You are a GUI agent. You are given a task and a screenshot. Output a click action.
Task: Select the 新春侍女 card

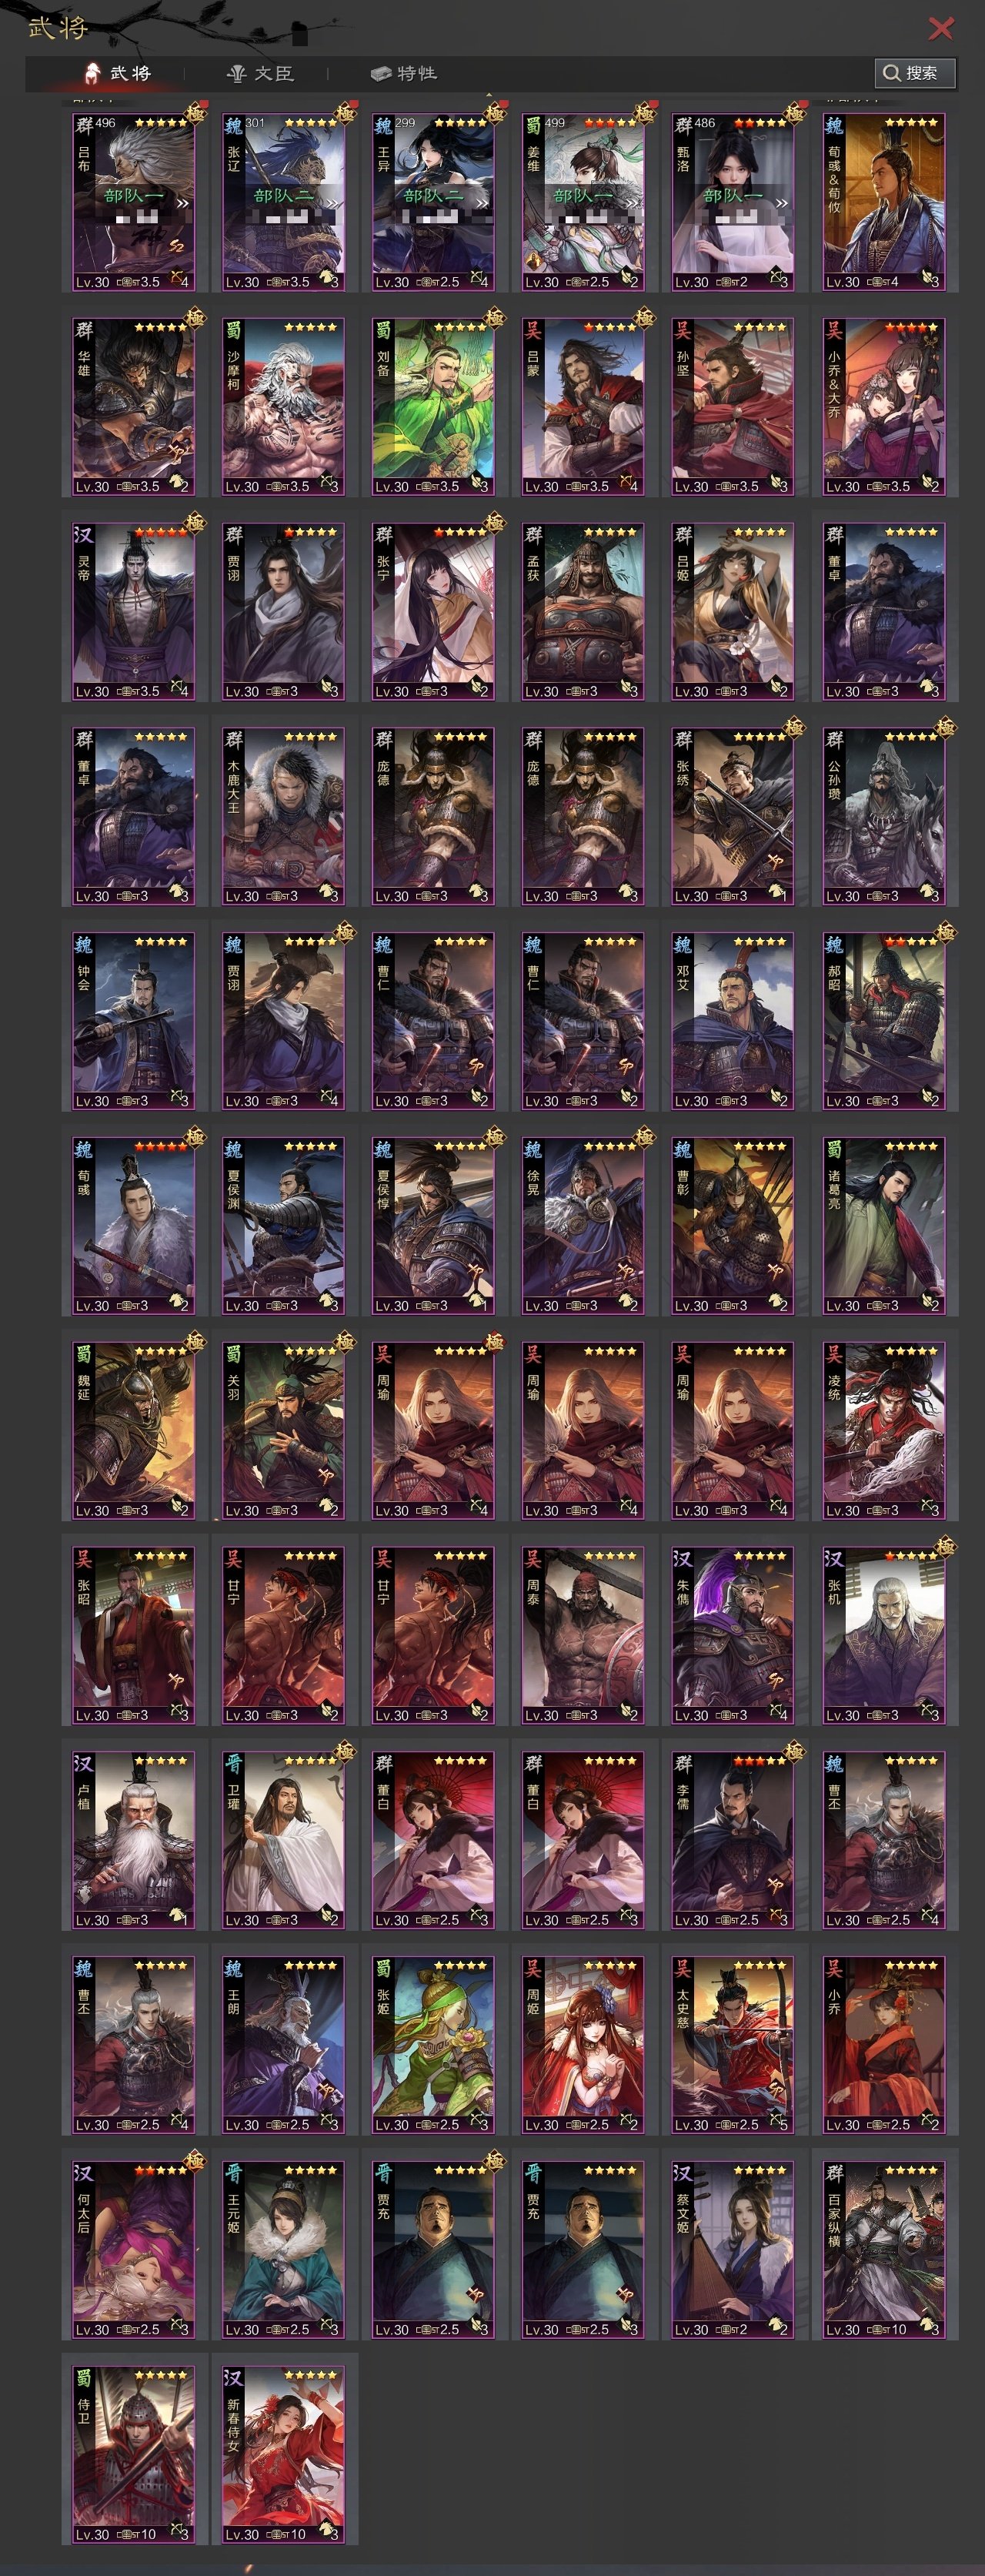tap(284, 2454)
